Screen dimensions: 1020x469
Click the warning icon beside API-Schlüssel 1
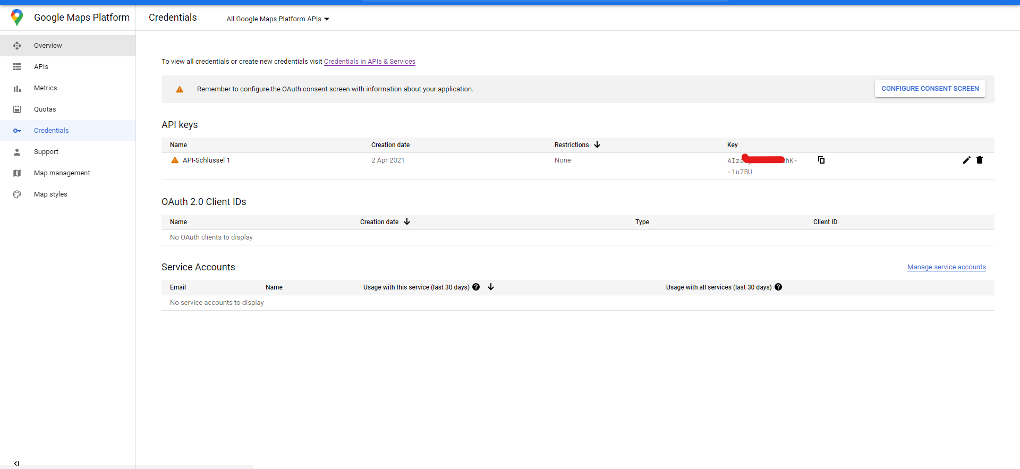[x=175, y=160]
